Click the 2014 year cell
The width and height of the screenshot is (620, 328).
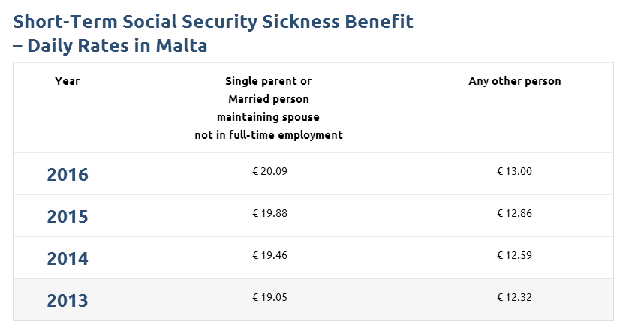click(68, 259)
